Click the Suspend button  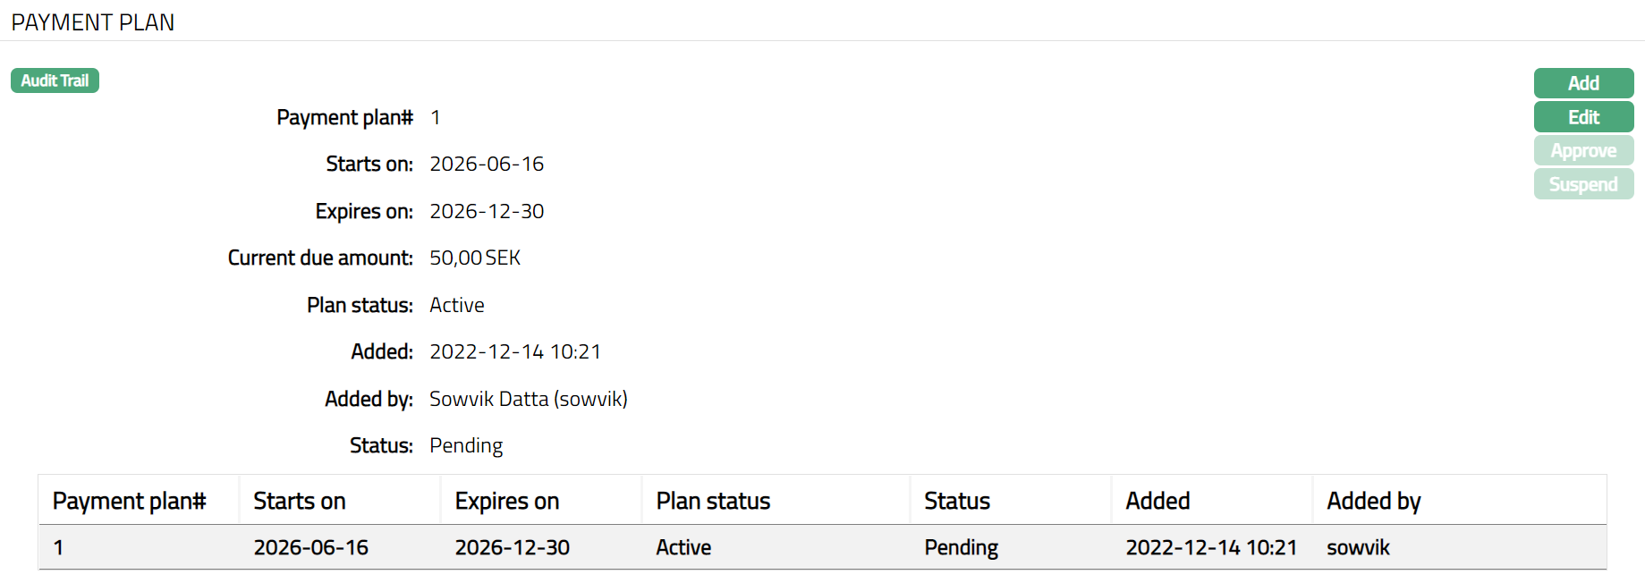1582,184
